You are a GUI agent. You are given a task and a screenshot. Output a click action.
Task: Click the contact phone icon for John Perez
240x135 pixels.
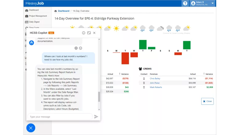click(144, 83)
